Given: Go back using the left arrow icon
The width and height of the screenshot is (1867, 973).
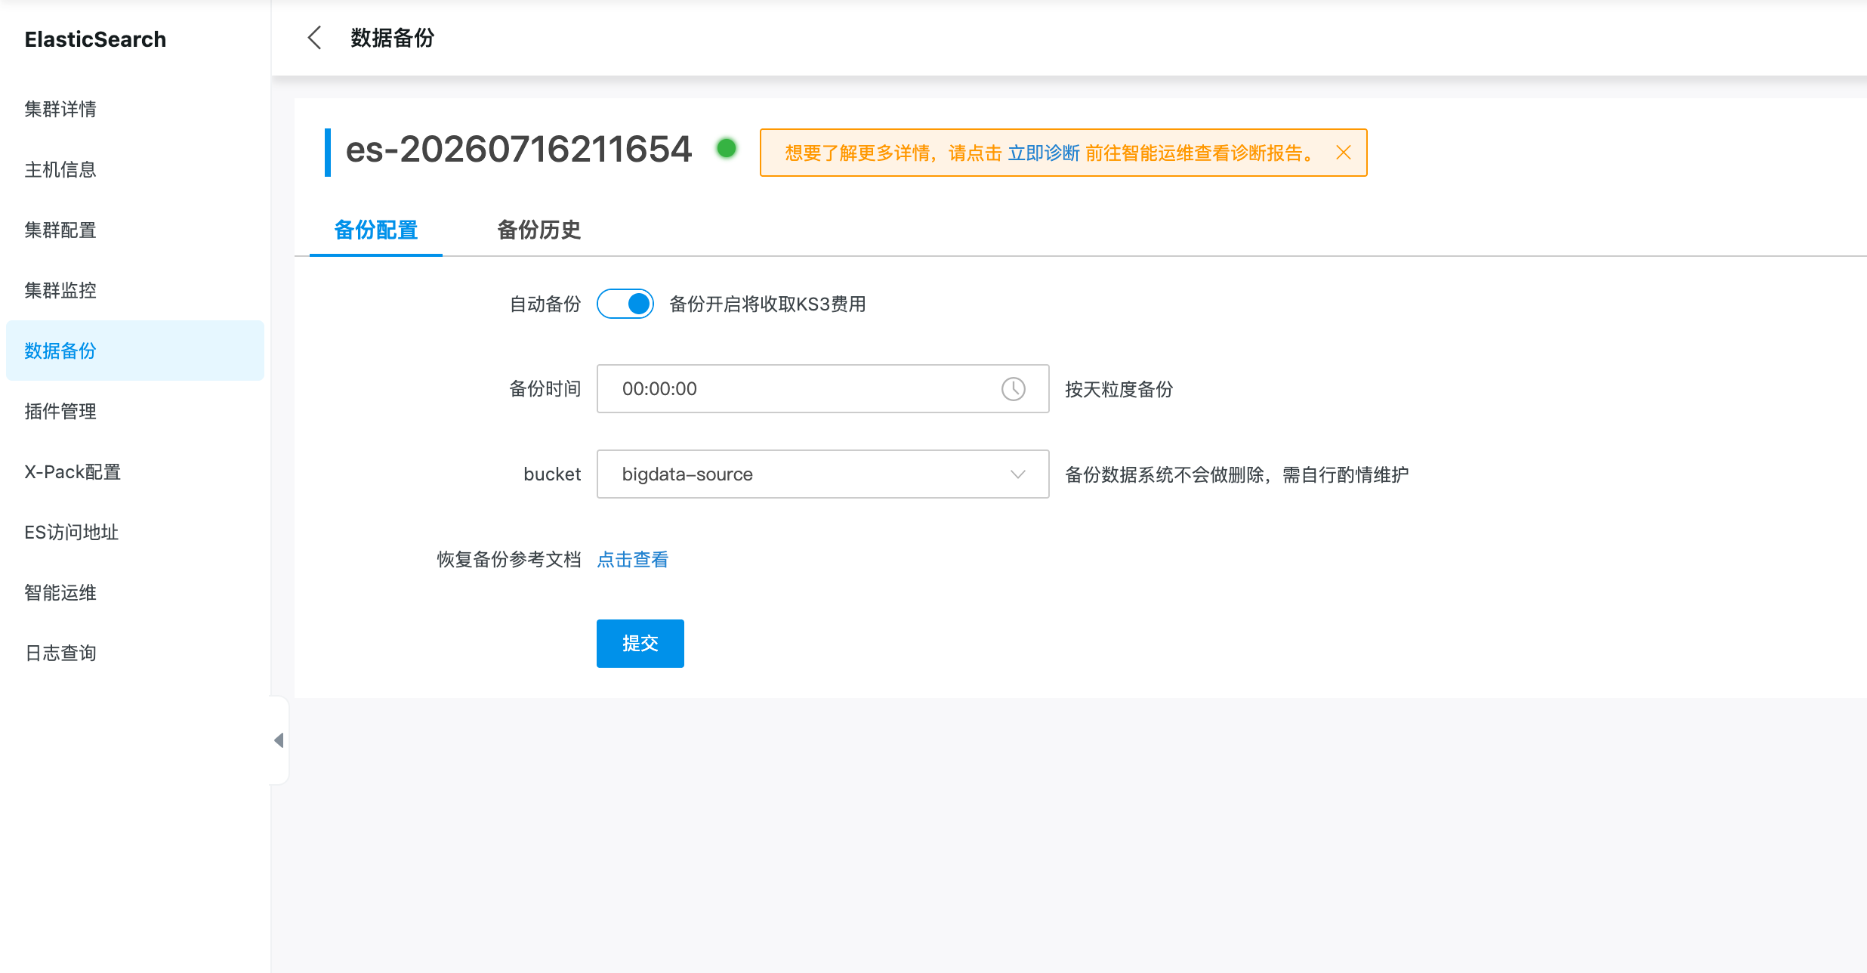Looking at the screenshot, I should [x=315, y=38].
